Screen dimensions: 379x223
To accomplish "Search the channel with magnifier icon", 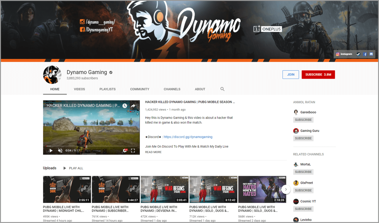I will (x=222, y=89).
